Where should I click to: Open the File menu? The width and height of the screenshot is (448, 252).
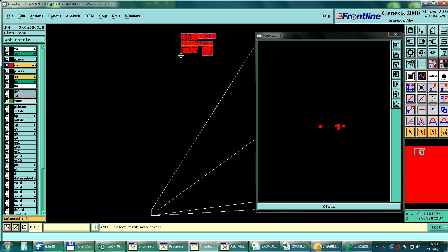point(10,16)
